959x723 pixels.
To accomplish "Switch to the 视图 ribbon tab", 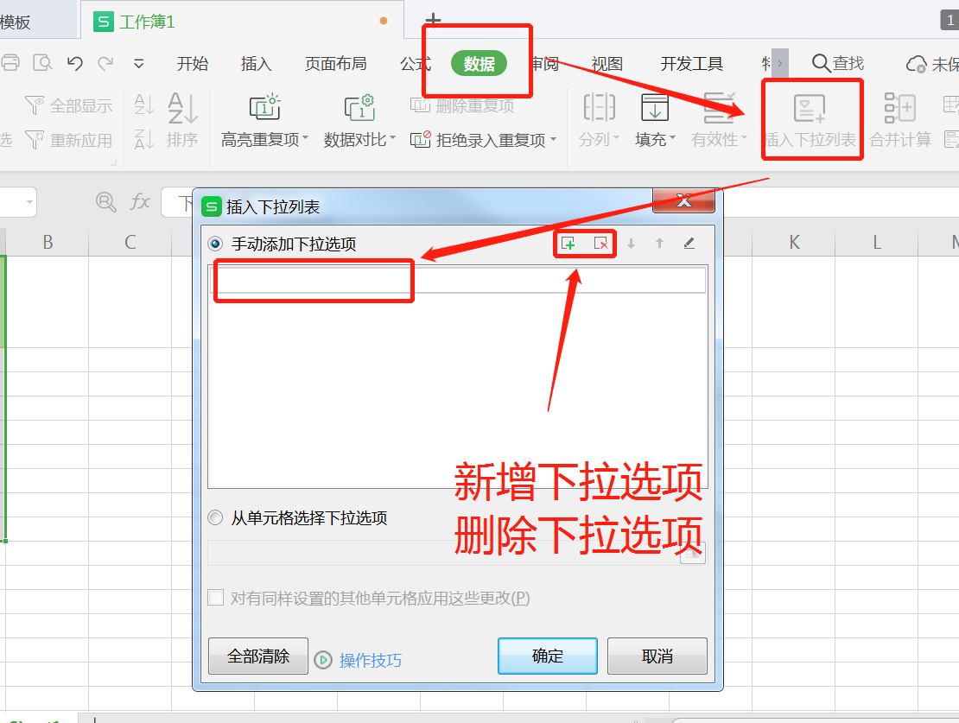I will (x=607, y=64).
